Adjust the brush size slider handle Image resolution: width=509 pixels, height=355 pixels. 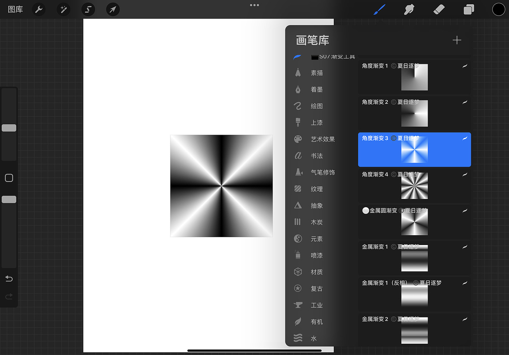pos(9,128)
